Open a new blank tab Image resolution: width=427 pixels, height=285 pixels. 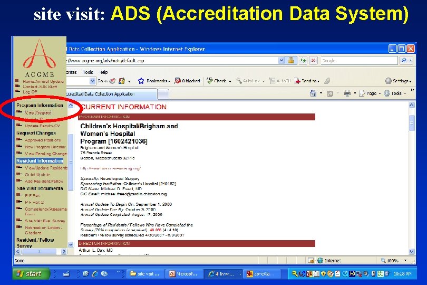click(163, 94)
